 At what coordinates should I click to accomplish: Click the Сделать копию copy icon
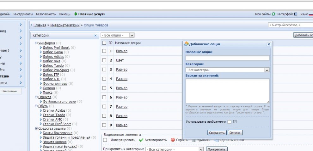[216, 140]
